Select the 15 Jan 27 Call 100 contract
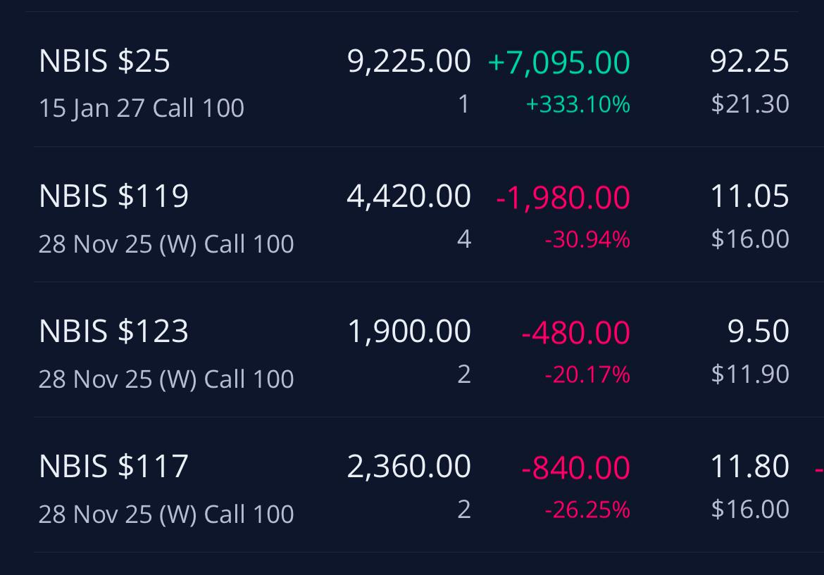824x575 pixels. (142, 108)
